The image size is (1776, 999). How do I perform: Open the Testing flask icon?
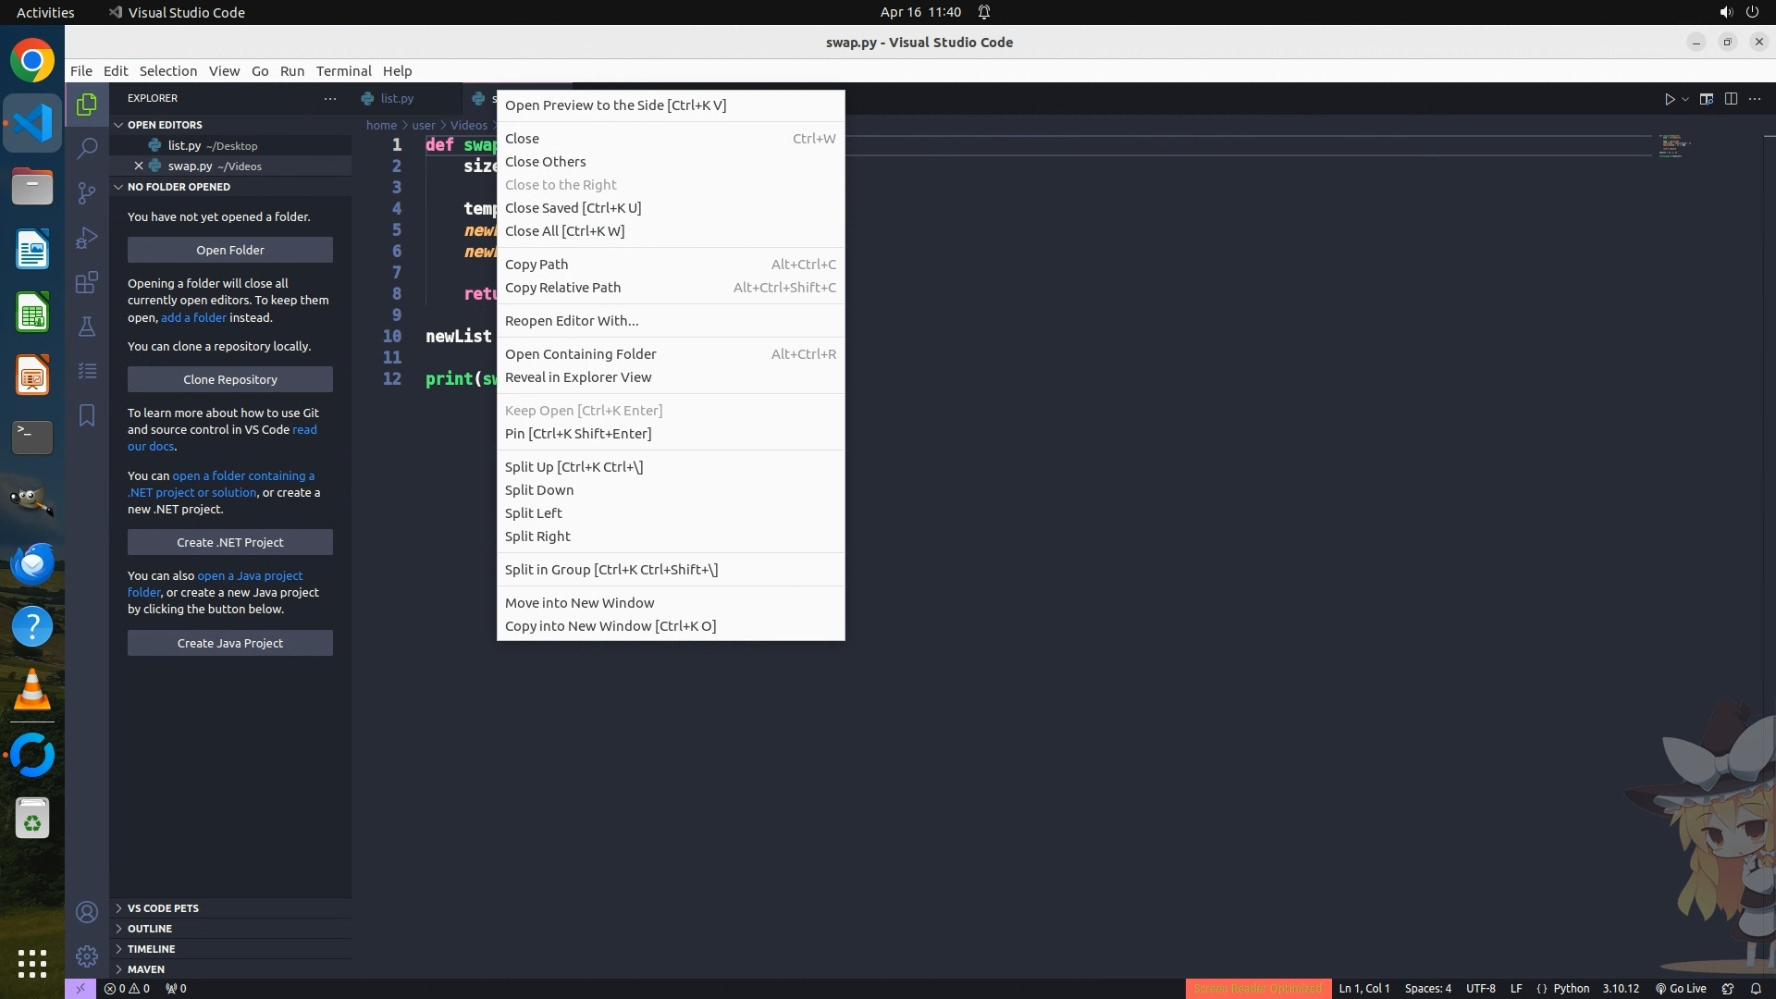[87, 326]
